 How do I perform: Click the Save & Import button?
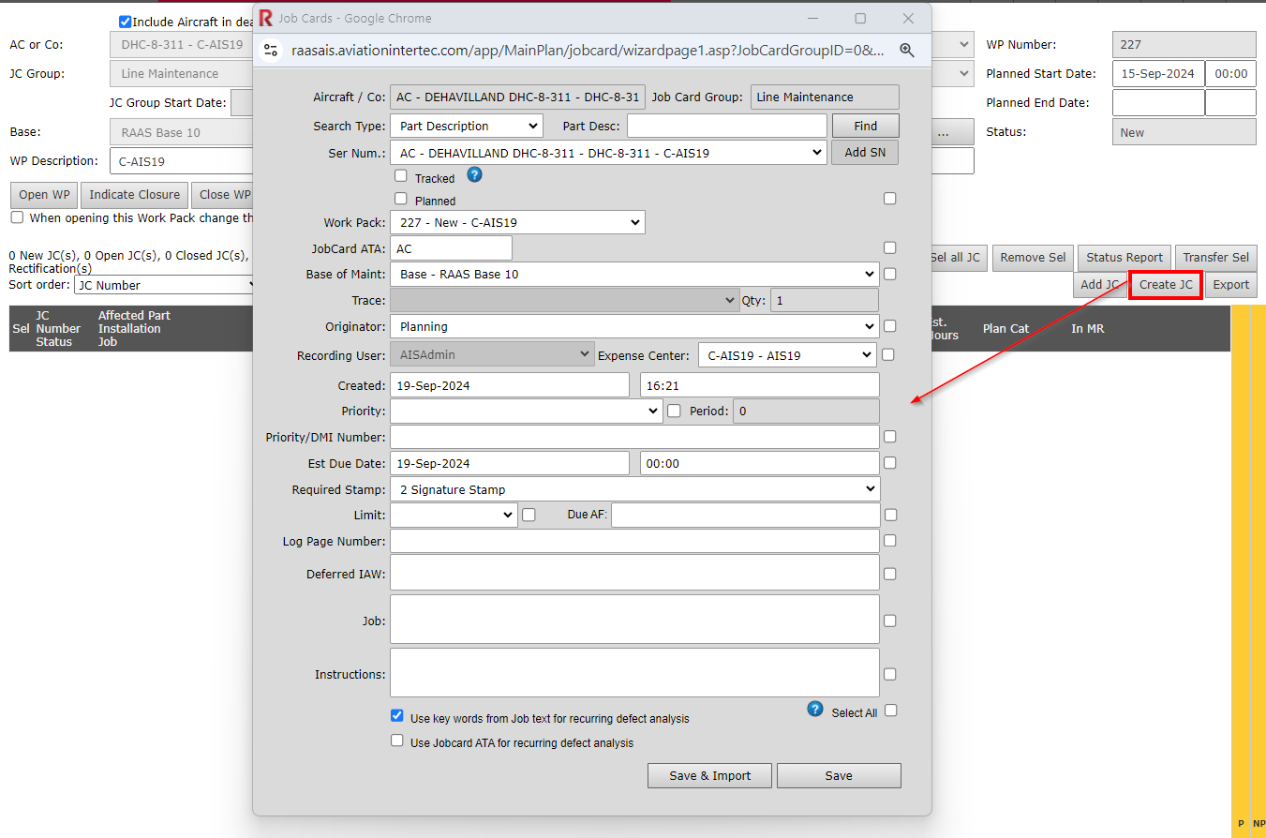coord(709,775)
